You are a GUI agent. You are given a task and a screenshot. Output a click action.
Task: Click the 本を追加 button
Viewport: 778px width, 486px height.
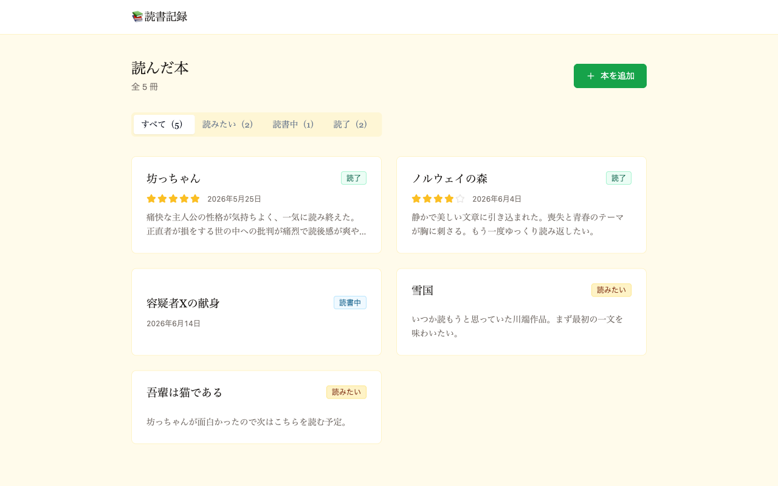(x=610, y=76)
